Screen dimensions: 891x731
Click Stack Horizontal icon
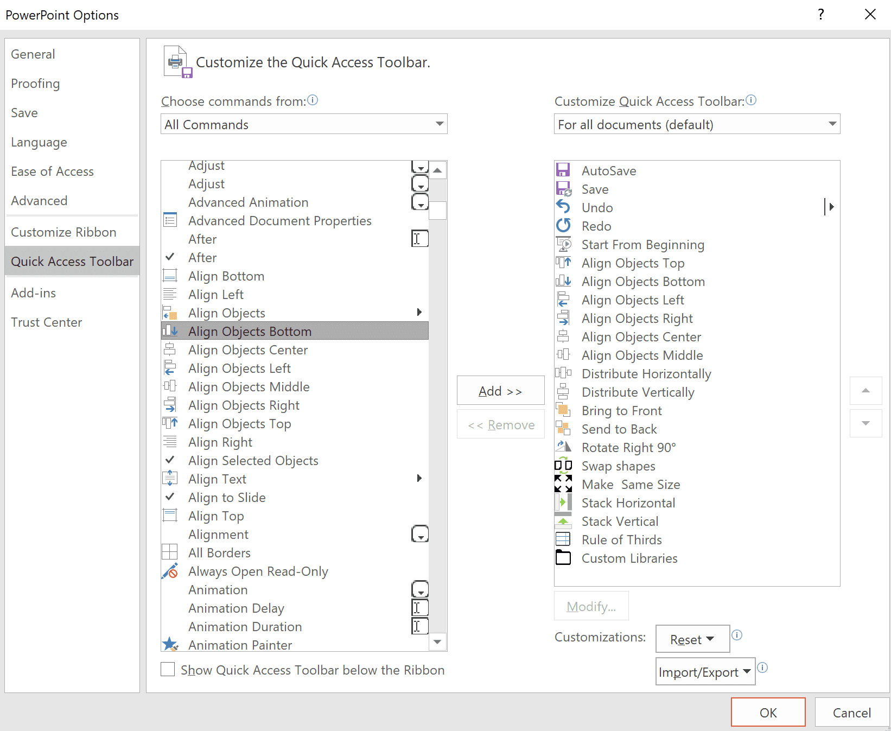[x=563, y=503]
